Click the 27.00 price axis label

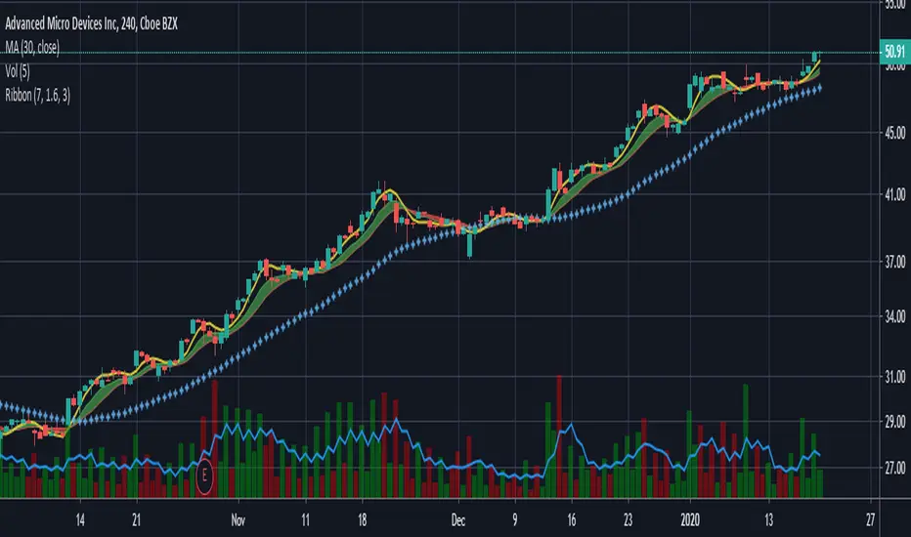894,468
